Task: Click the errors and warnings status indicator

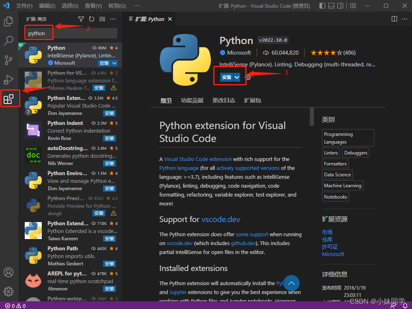Action: coord(15,306)
